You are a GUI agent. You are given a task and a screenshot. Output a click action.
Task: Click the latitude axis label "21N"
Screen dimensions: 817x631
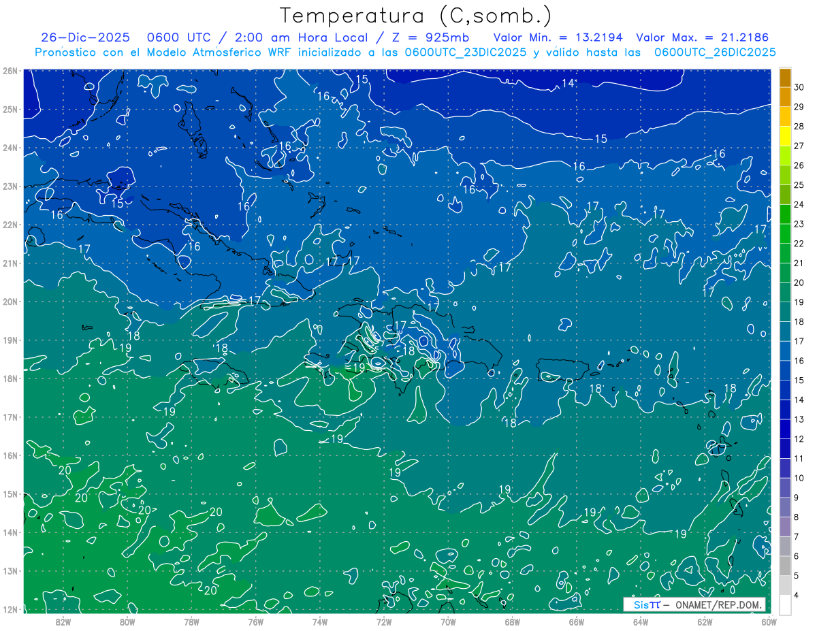[x=10, y=263]
